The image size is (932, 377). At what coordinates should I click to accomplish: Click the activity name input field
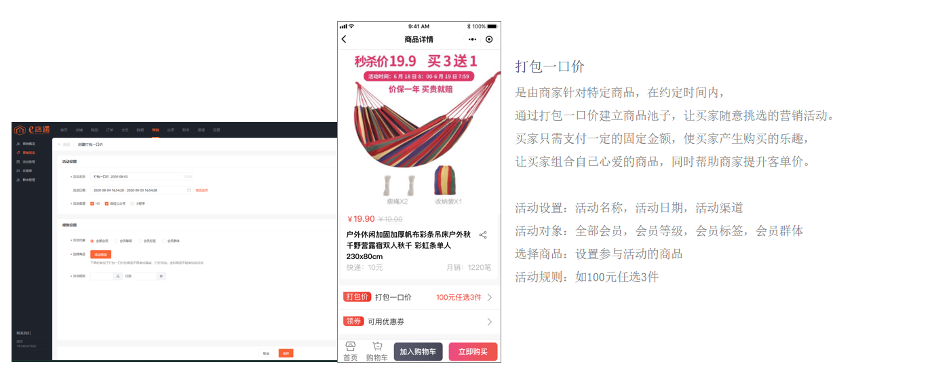click(142, 176)
